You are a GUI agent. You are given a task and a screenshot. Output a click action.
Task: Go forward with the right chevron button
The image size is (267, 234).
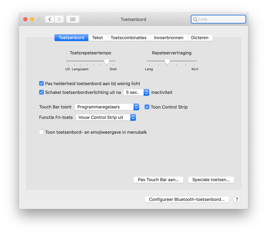tap(59, 19)
